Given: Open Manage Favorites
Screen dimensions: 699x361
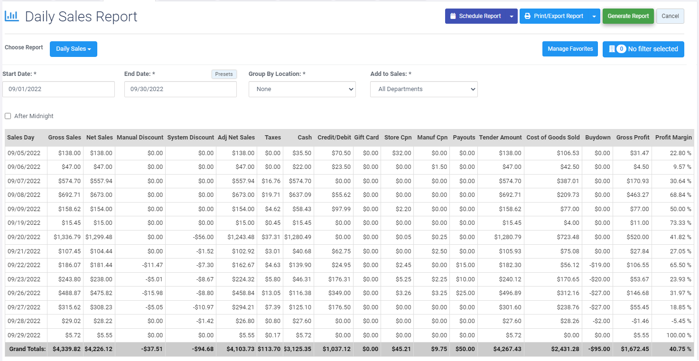Looking at the screenshot, I should click(570, 49).
